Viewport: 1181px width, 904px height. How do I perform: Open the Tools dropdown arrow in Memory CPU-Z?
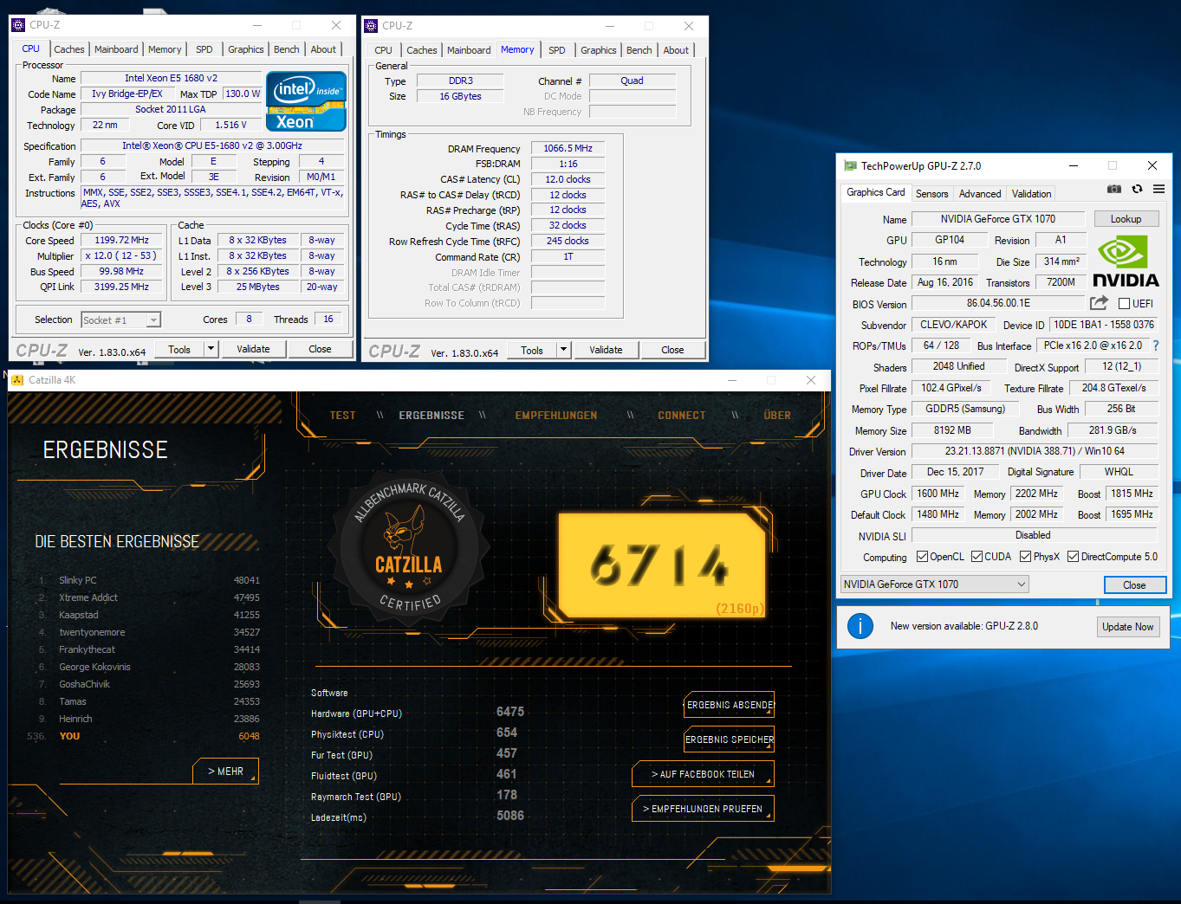pos(563,350)
